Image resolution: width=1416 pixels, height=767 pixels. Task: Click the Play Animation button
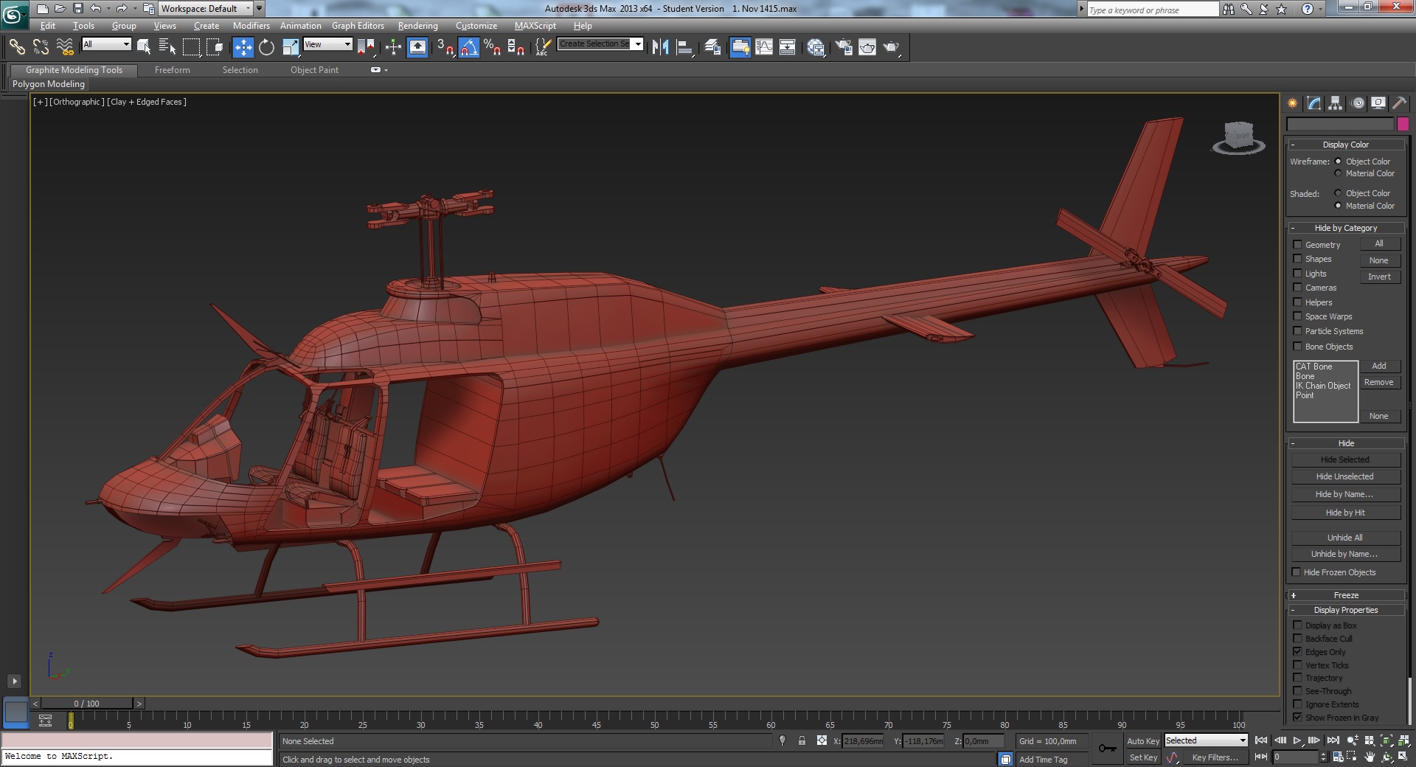(x=1297, y=740)
